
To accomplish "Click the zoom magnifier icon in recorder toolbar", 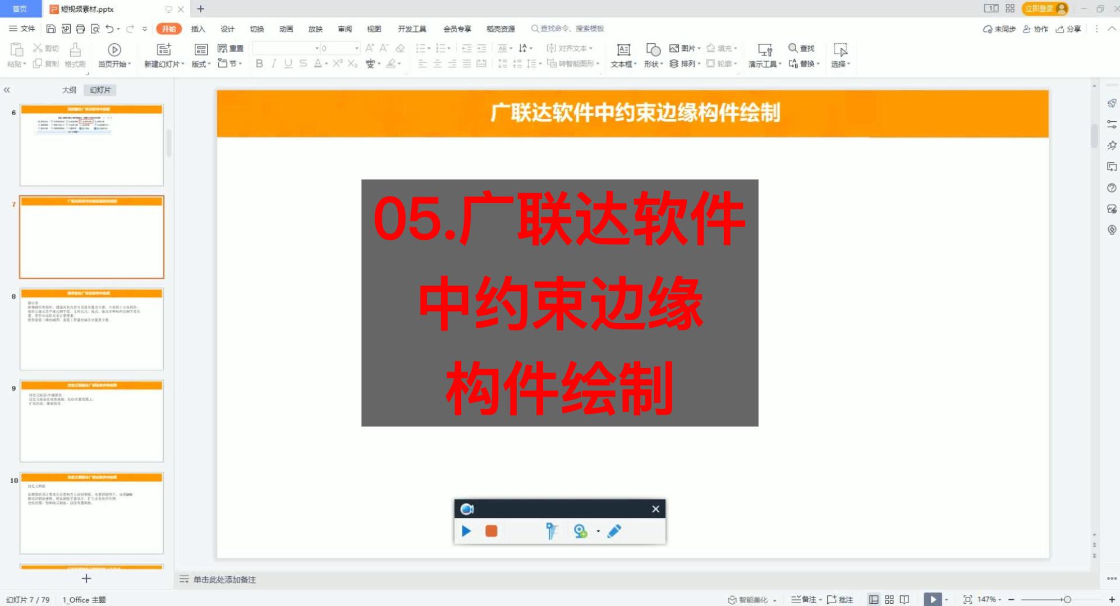I will 580,531.
